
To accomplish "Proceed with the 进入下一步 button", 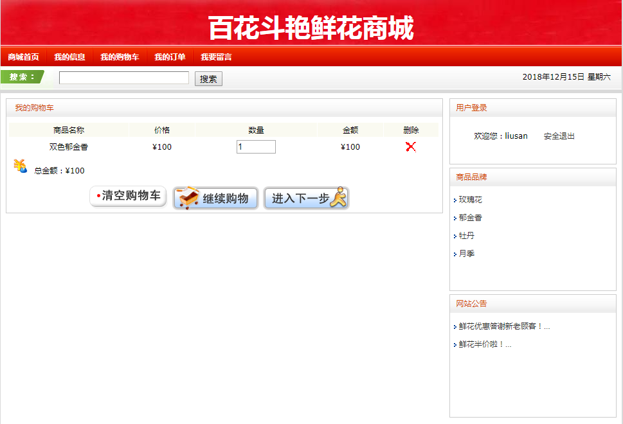I will tap(306, 198).
